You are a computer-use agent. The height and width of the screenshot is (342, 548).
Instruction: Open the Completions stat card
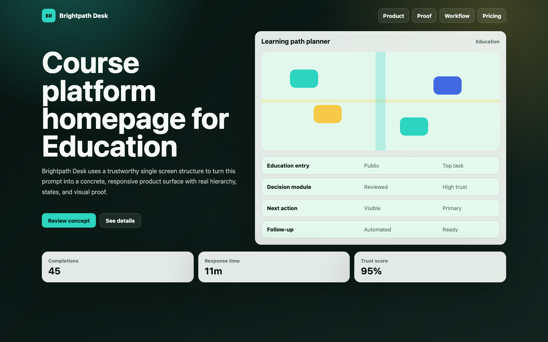118,267
